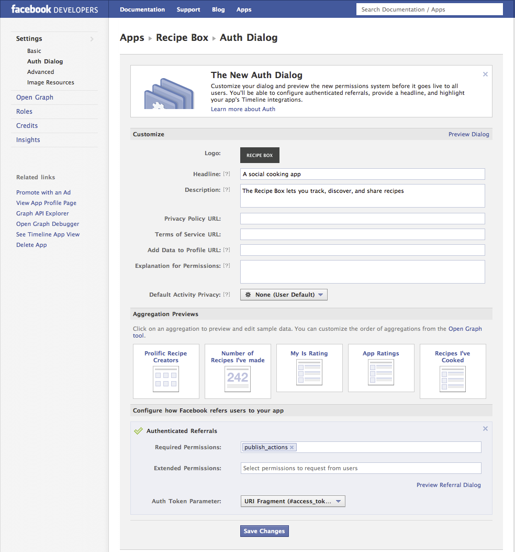Click the facebook Developers logo
The height and width of the screenshot is (552, 515).
coord(54,9)
